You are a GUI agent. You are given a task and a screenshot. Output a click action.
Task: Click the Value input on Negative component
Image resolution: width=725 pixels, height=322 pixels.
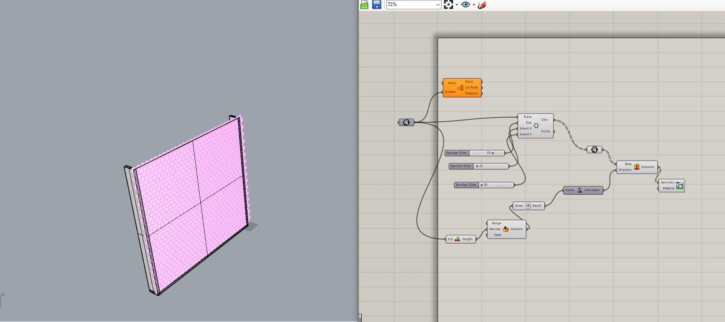click(519, 206)
